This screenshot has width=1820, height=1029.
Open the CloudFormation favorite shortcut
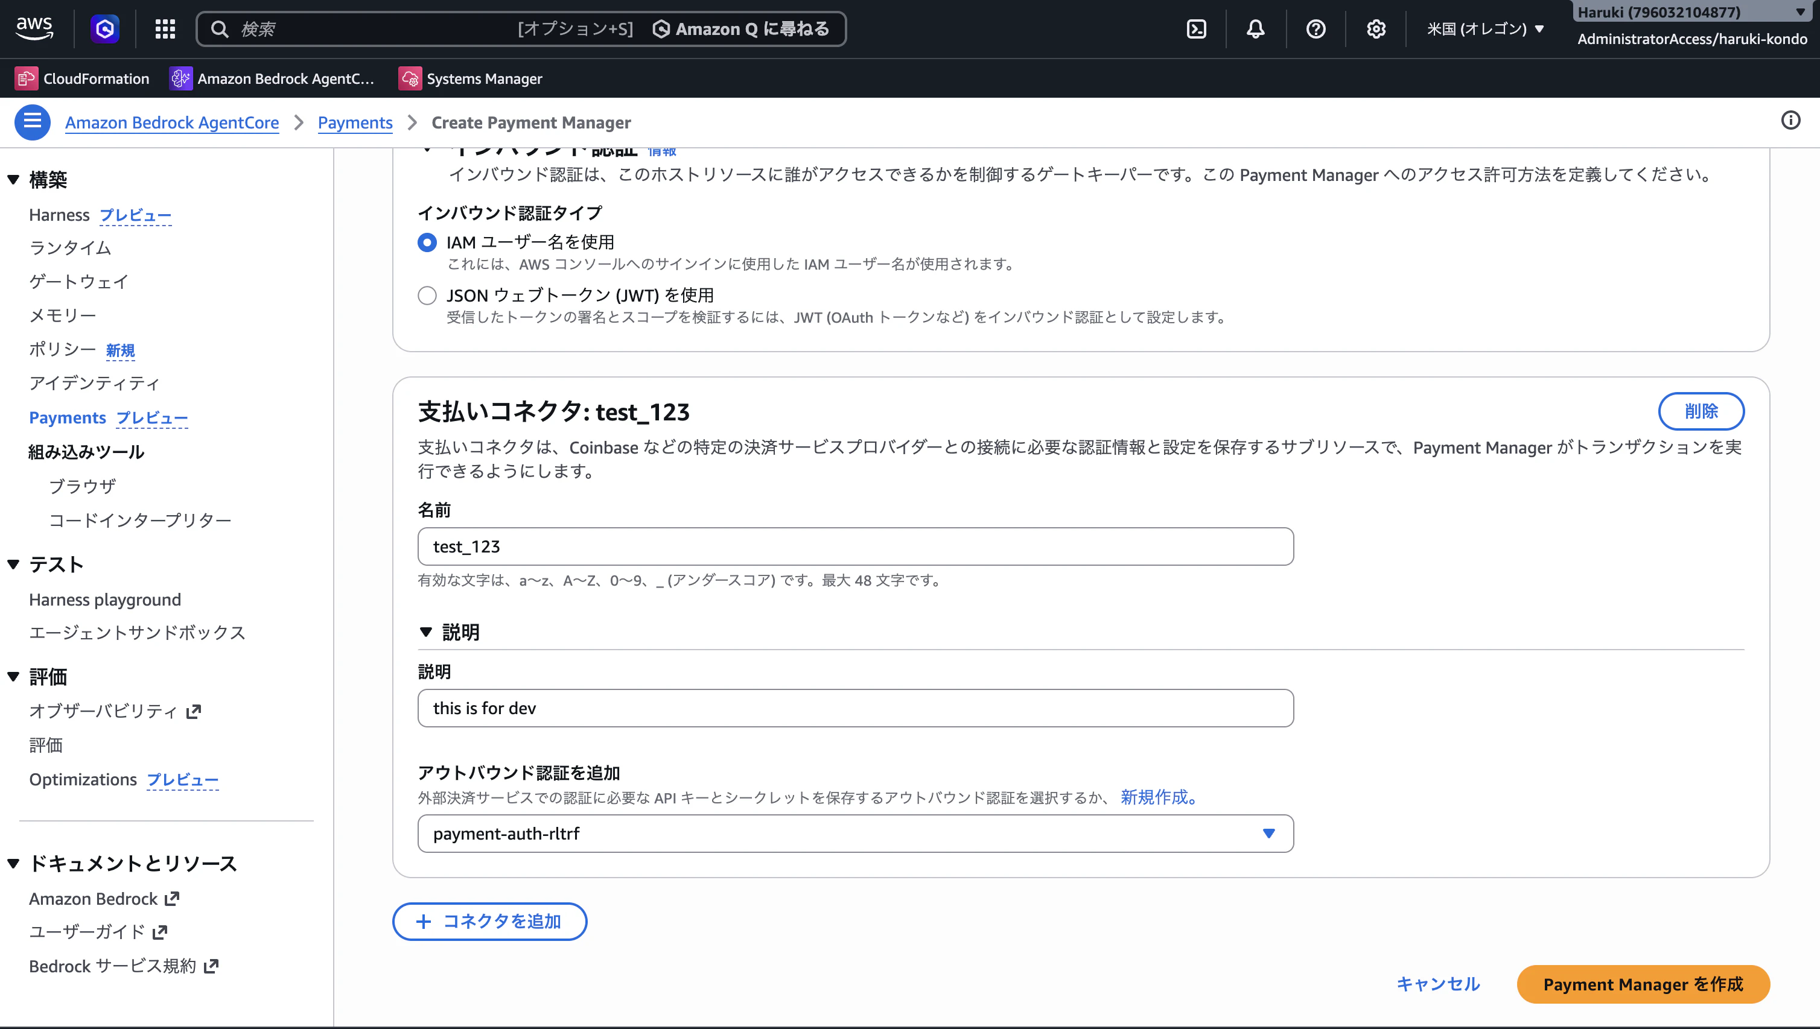click(x=83, y=78)
